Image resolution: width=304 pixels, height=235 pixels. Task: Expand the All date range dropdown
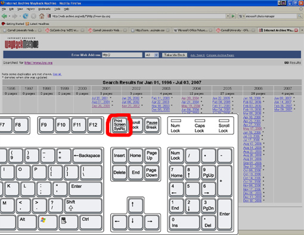click(156, 55)
